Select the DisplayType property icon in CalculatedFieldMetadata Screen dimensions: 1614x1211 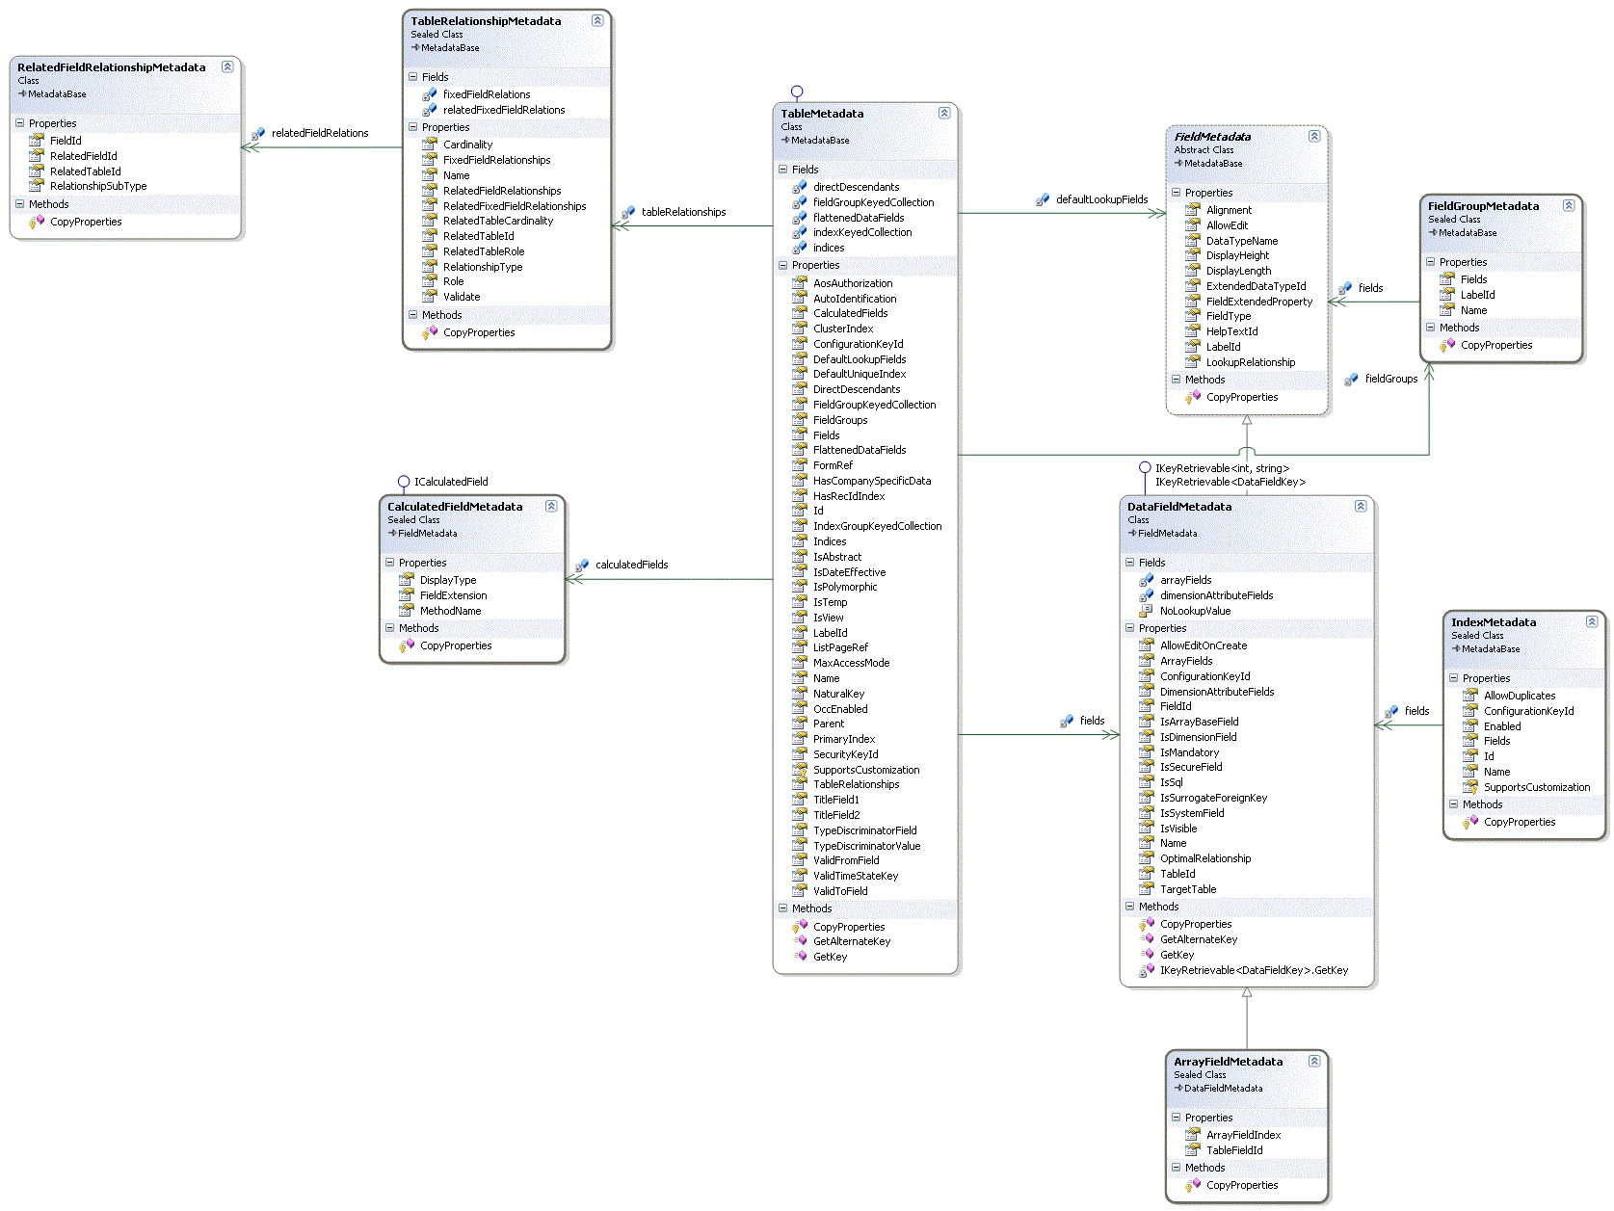click(405, 580)
